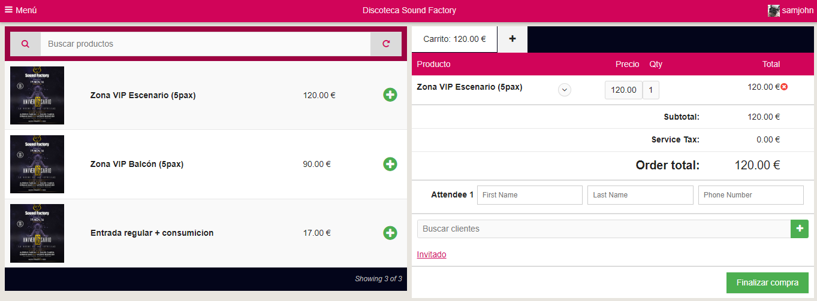The width and height of the screenshot is (817, 301).
Task: Edit the price field 120.00 in cart
Action: click(623, 90)
